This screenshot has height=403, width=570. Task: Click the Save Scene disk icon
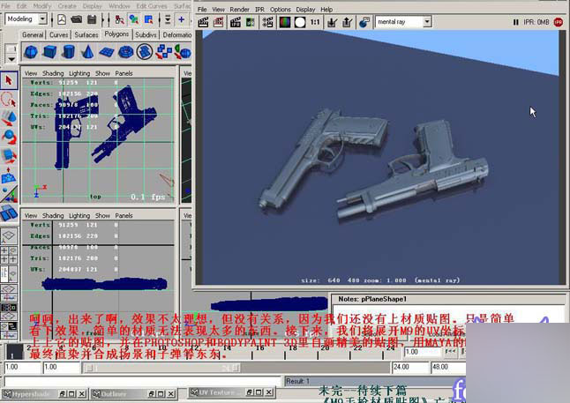tap(92, 19)
